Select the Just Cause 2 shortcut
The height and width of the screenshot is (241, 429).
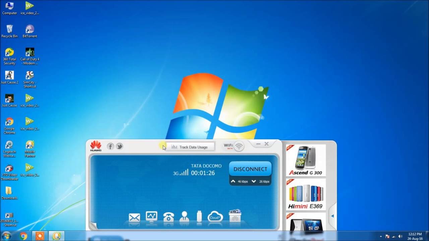click(x=9, y=77)
